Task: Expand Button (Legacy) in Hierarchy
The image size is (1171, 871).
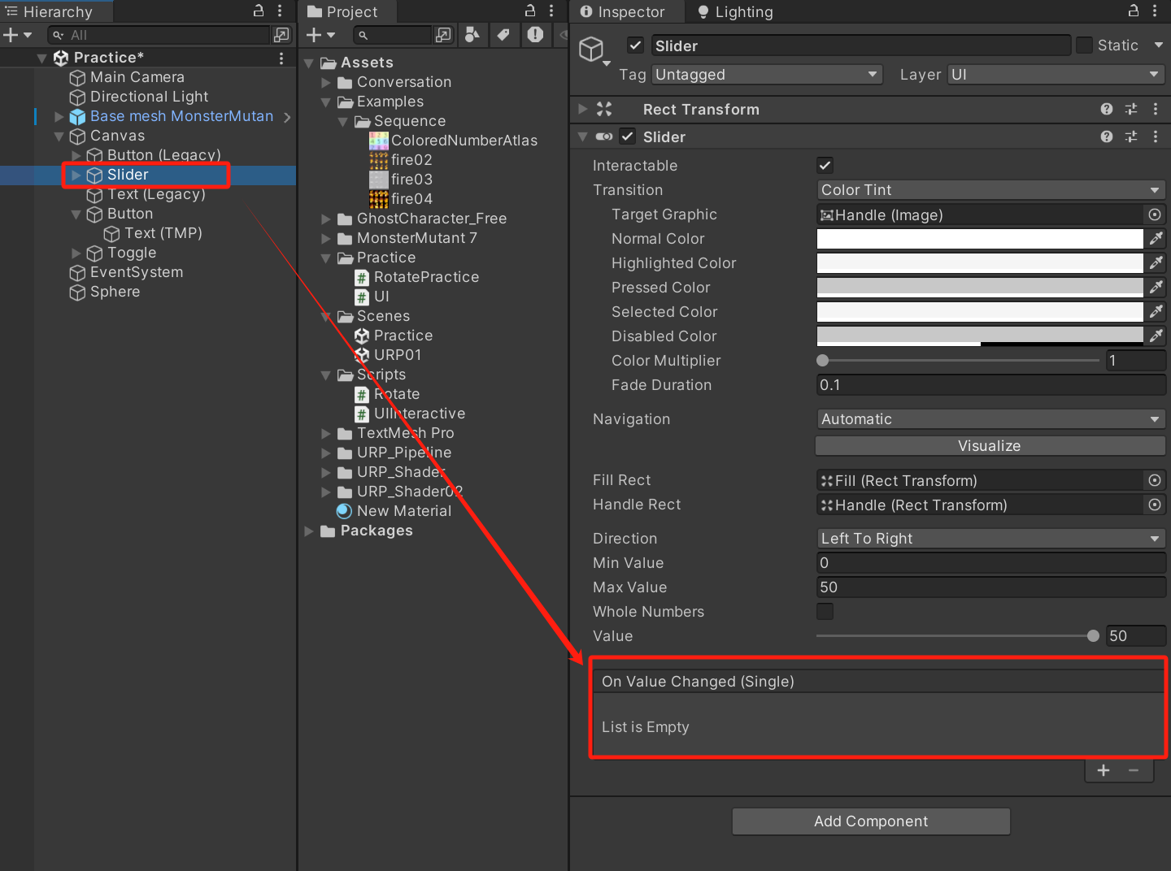Action: point(76,155)
